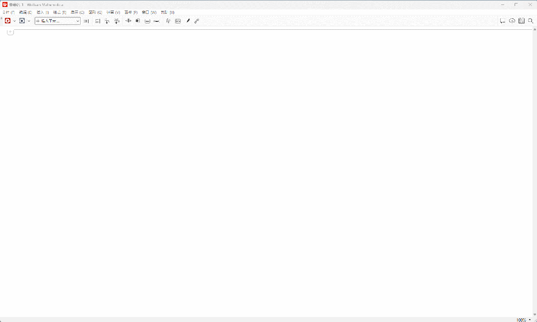Viewport: 537px width, 322px height.
Task: Click the kernel chip icon in toolbar
Action: tap(22, 21)
